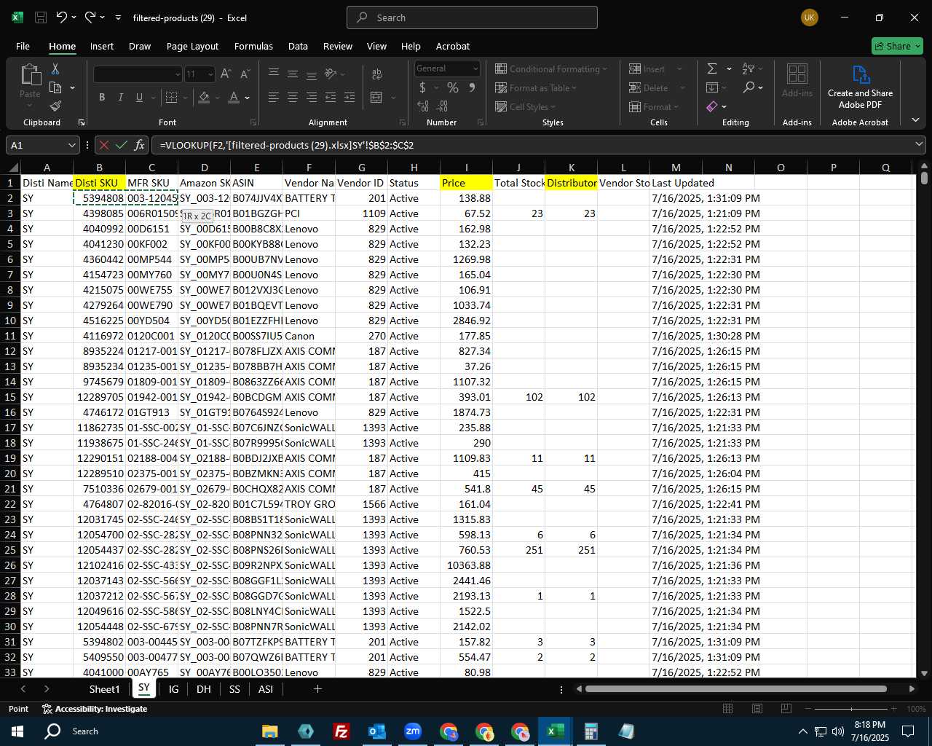This screenshot has width=932, height=746.
Task: Apply comma style number format
Action: pos(472,87)
